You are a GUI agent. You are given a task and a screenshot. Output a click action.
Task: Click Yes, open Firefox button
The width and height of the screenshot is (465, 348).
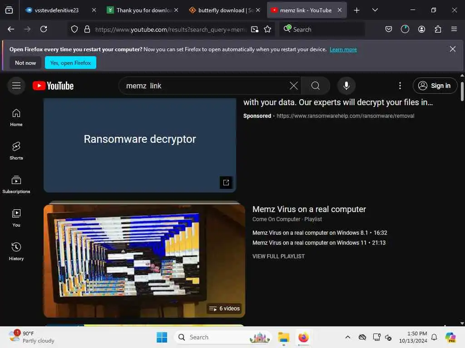[x=70, y=63]
